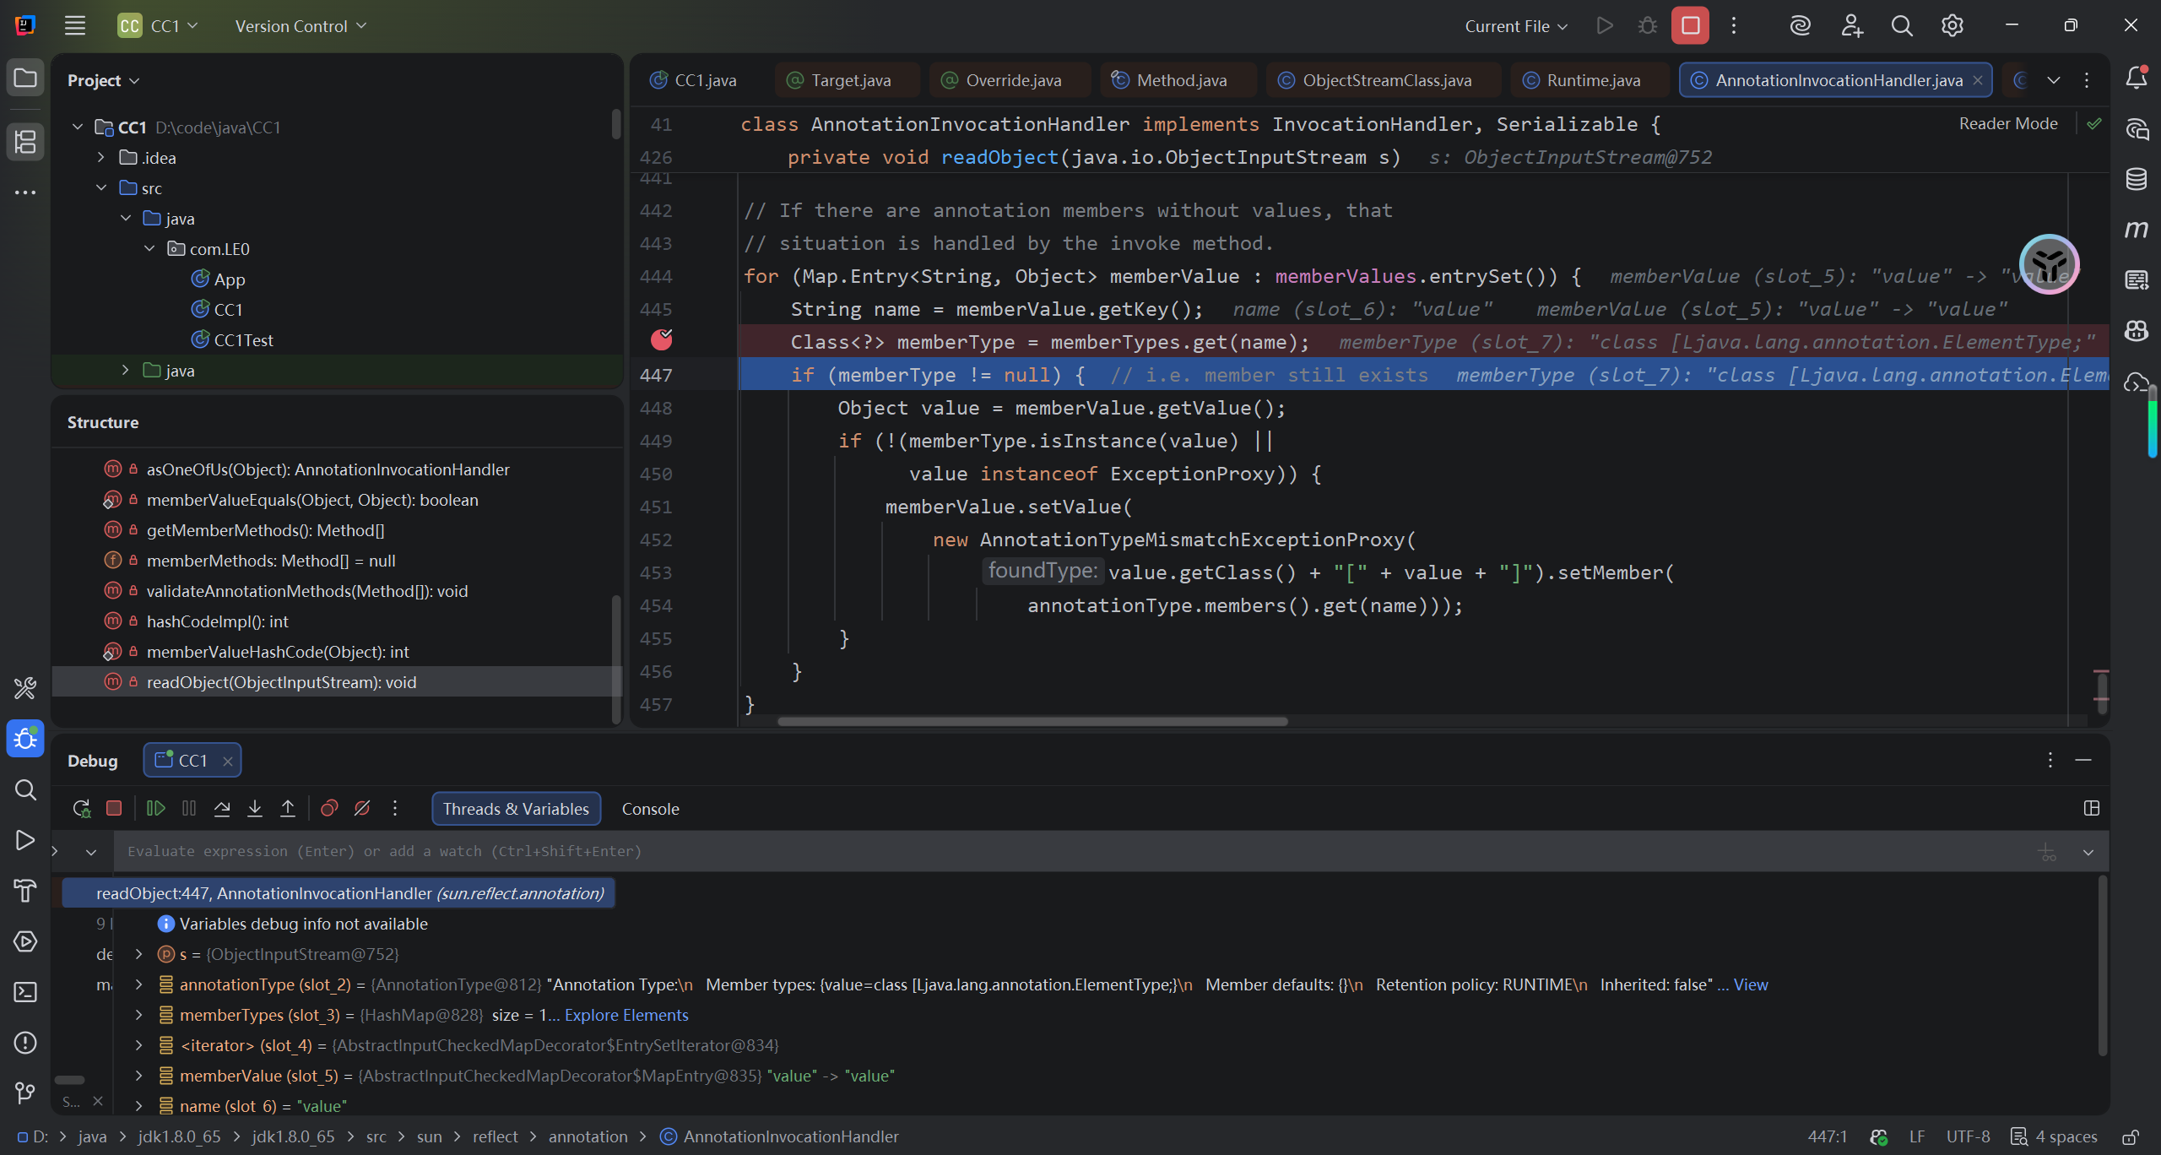Switch to the Runtime.java tab
2161x1155 pixels.
pyautogui.click(x=1592, y=80)
